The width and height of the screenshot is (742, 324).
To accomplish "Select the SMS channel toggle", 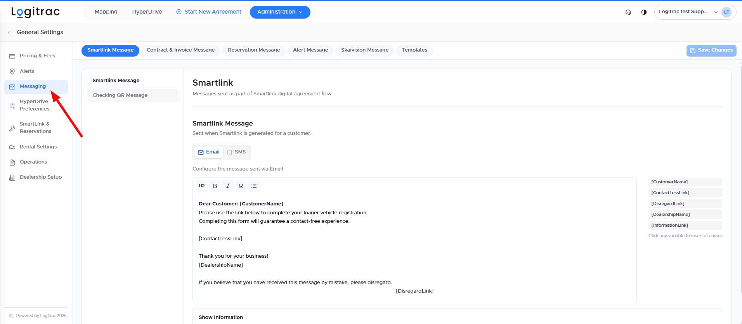I will pyautogui.click(x=237, y=152).
